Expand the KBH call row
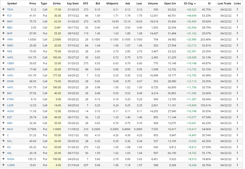The image size is (245, 169). (x=3, y=123)
